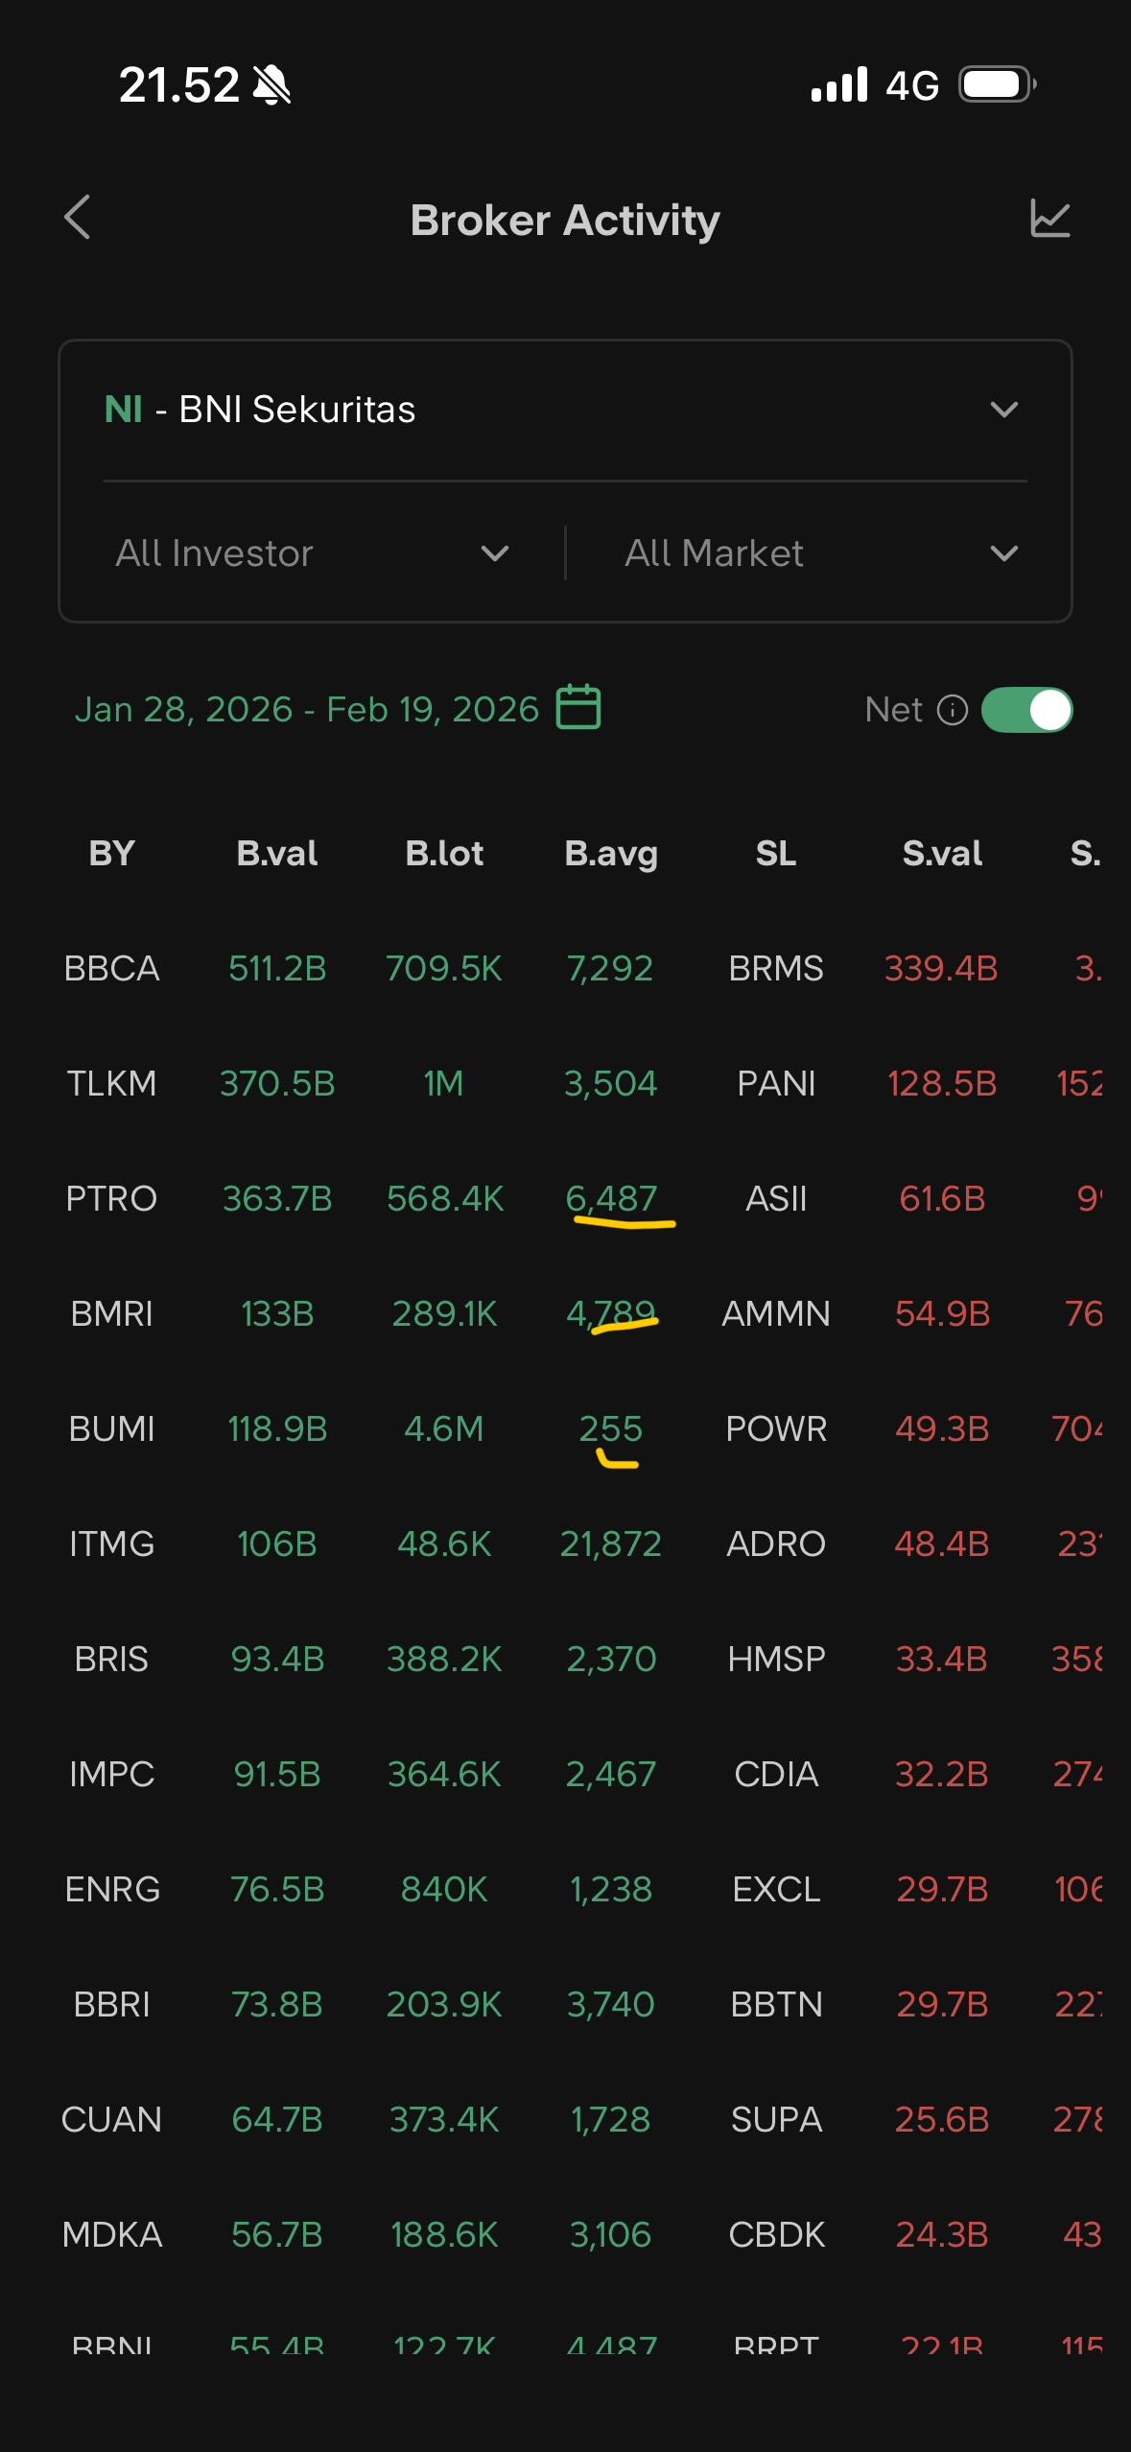Tap the cellular signal bars icon

click(839, 84)
